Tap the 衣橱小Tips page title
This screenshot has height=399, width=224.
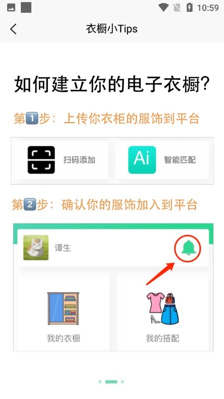(x=112, y=29)
